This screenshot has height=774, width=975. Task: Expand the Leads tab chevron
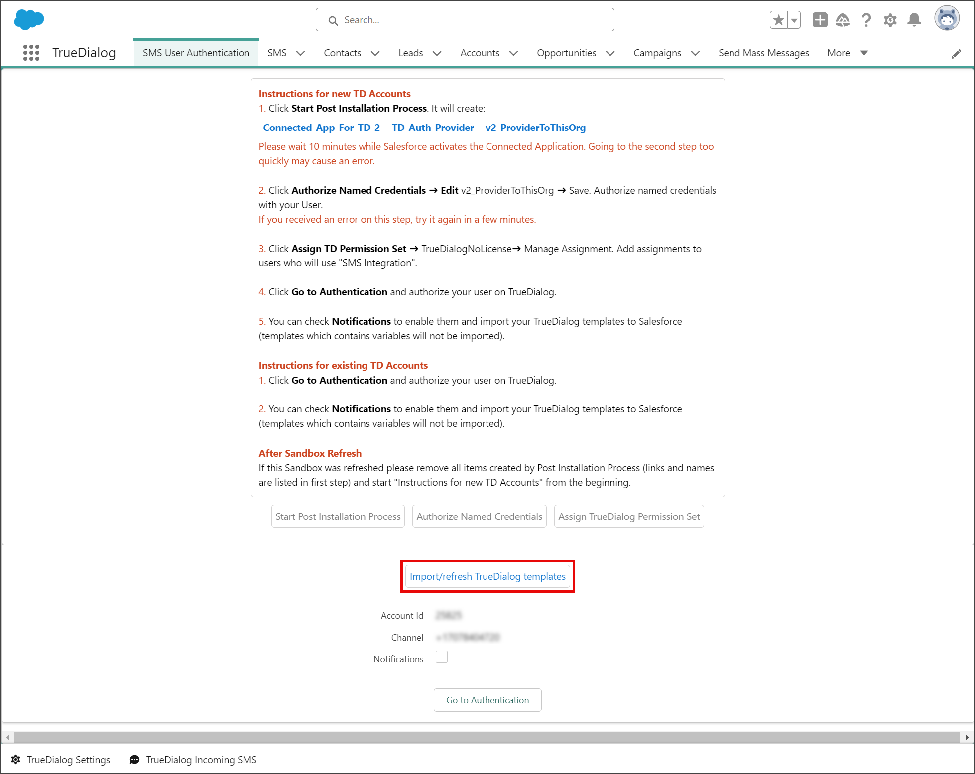click(x=437, y=53)
